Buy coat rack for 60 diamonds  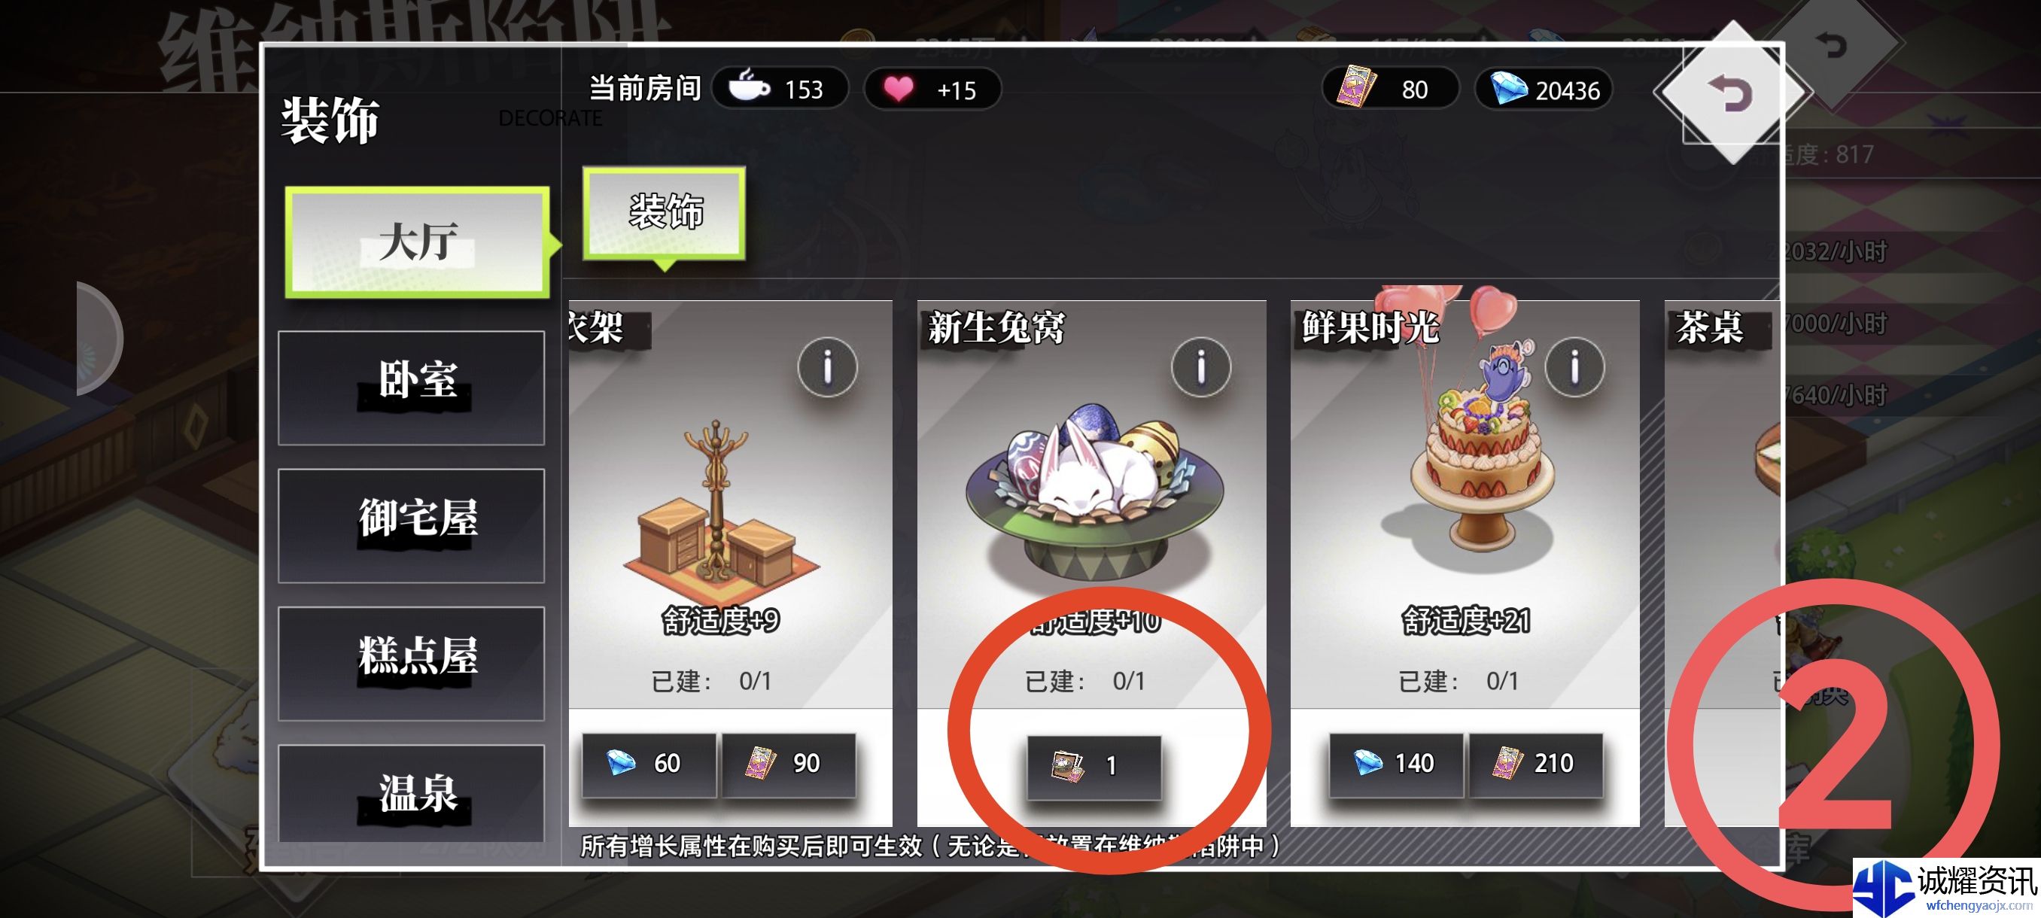(x=649, y=764)
